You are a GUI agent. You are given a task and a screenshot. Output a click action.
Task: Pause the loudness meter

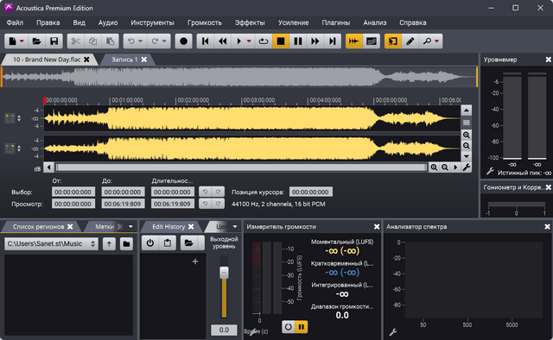pyautogui.click(x=301, y=326)
